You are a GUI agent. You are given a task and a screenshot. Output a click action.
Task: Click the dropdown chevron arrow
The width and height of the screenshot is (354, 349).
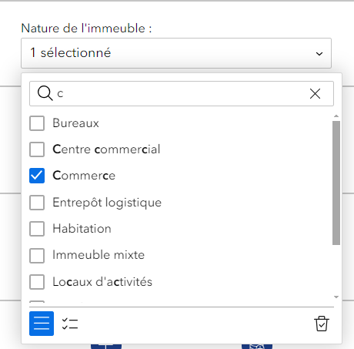[x=319, y=54]
